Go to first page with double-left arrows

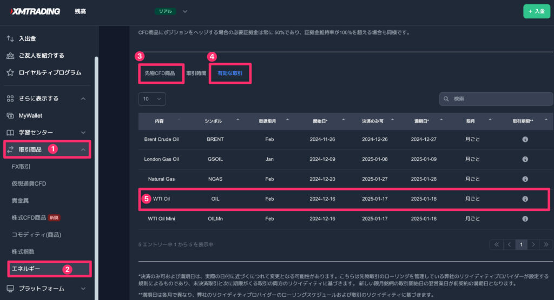point(497,244)
